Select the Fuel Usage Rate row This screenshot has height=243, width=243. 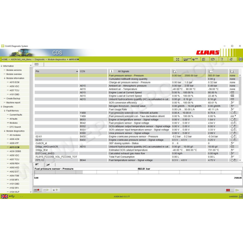coord(136,109)
